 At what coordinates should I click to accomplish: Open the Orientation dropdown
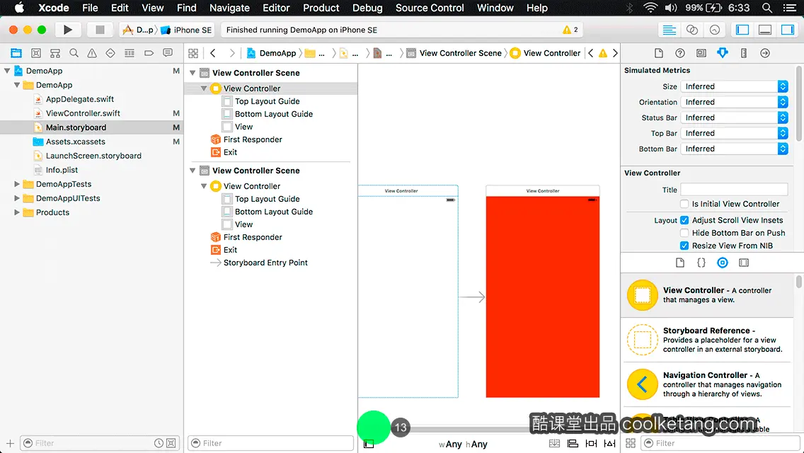click(x=734, y=102)
